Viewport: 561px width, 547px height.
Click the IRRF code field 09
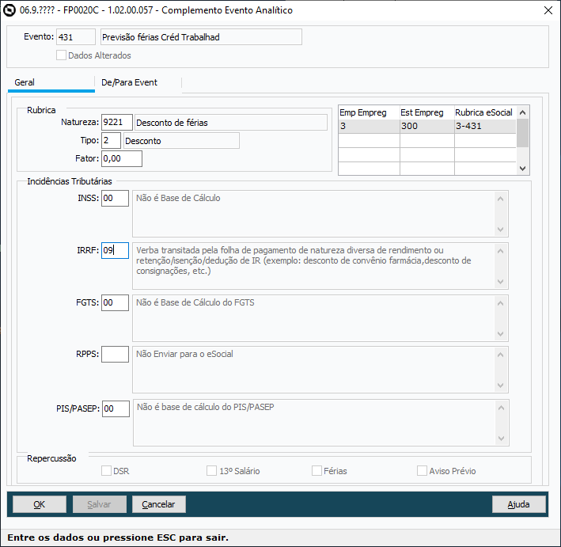[x=115, y=250]
